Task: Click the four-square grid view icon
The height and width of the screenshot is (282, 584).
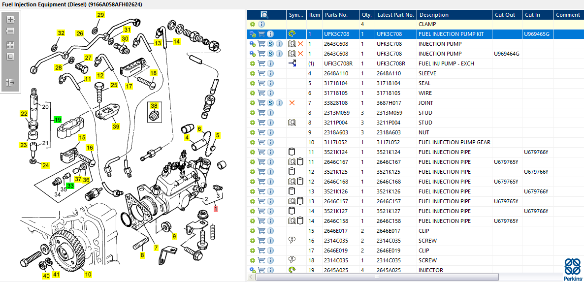Action: (10, 45)
